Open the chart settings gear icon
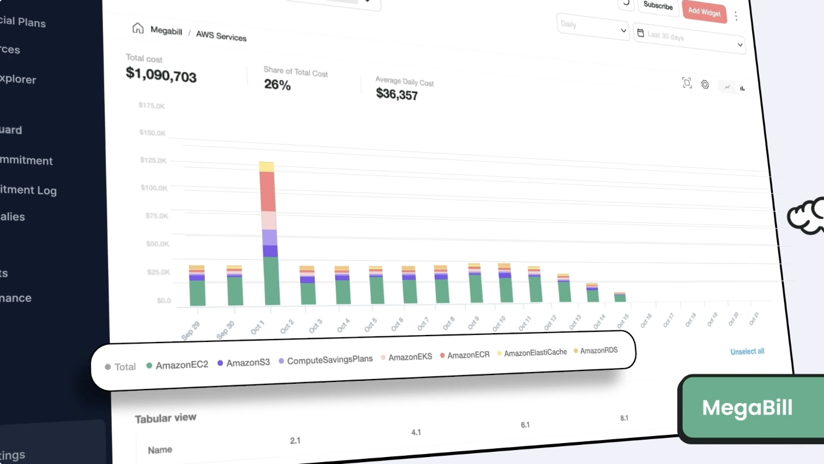Viewport: 824px width, 464px height. pyautogui.click(x=705, y=84)
